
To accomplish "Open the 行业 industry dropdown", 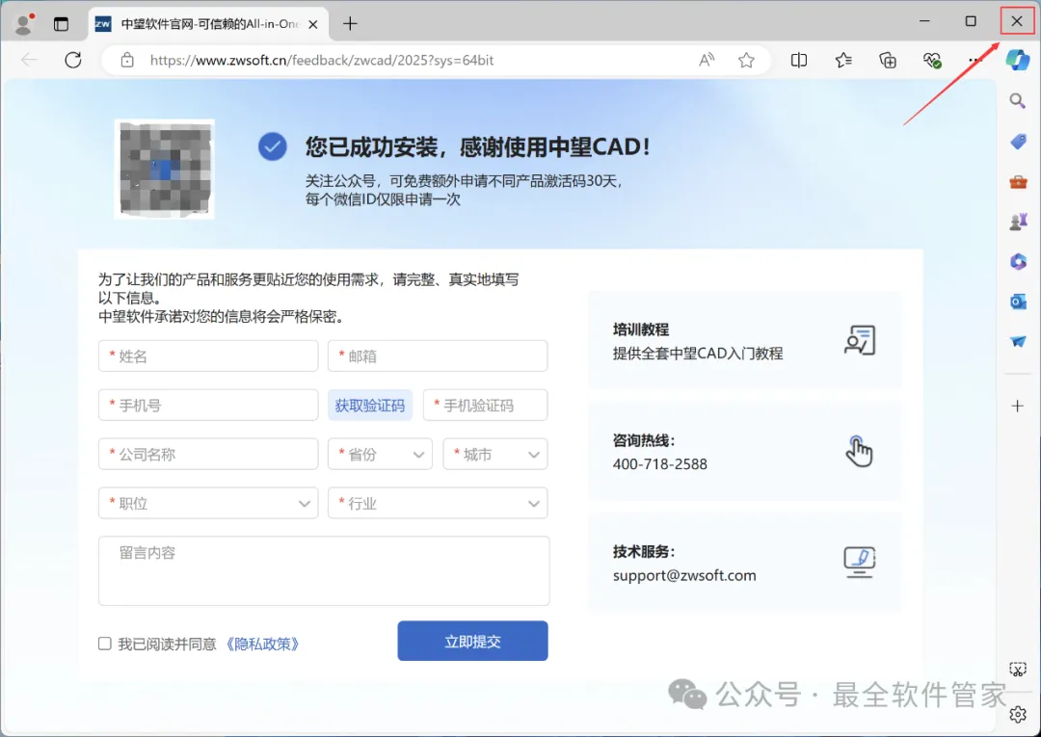I will point(438,504).
